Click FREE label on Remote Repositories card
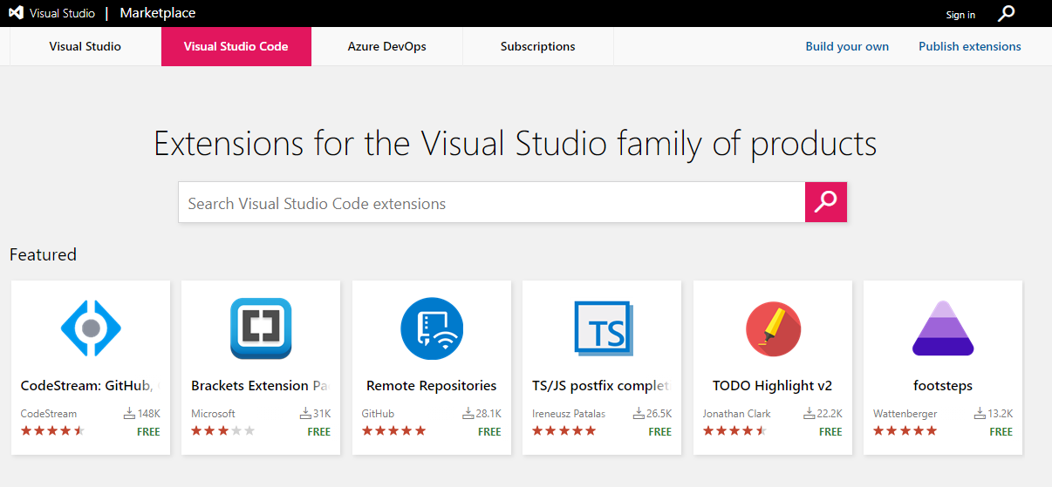Image resolution: width=1052 pixels, height=487 pixels. click(x=490, y=431)
